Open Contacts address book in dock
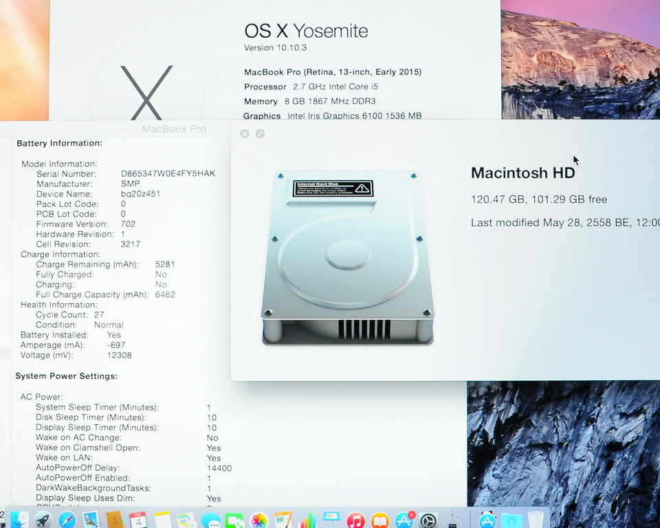 [115, 520]
